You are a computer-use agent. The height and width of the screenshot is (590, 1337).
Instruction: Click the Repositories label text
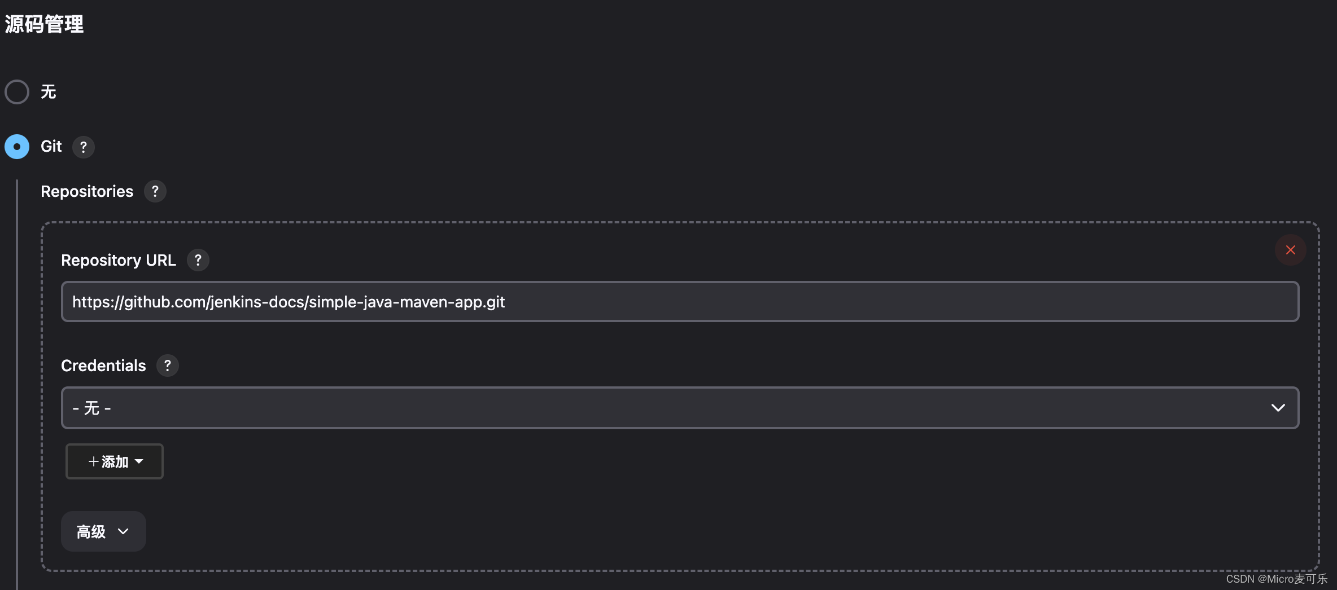tap(87, 191)
